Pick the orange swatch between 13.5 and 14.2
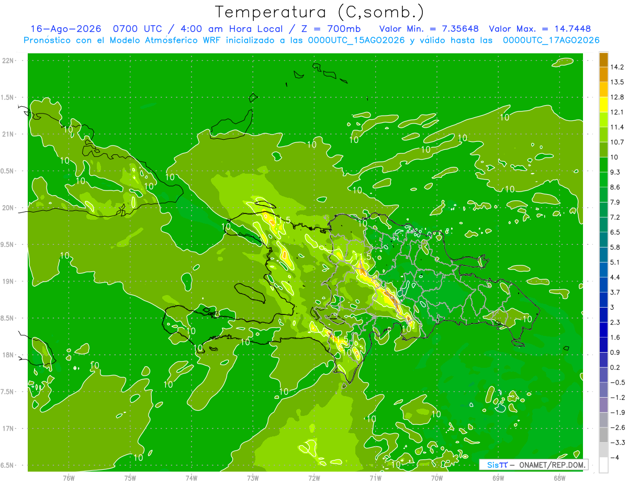628x485 pixels. click(x=603, y=74)
